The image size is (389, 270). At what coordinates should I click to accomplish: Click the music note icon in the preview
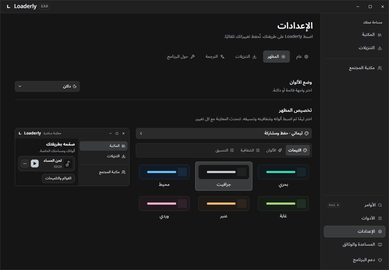(x=68, y=164)
